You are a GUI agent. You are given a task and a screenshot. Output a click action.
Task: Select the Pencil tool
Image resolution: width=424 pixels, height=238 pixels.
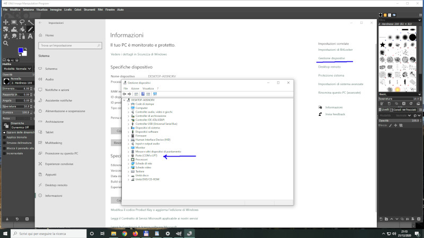pyautogui.click(x=31, y=29)
